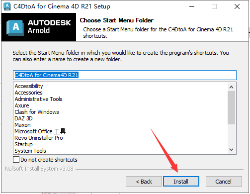This screenshot has width=250, height=194.
Task: Pick the Axure folder
Action: pos(22,105)
